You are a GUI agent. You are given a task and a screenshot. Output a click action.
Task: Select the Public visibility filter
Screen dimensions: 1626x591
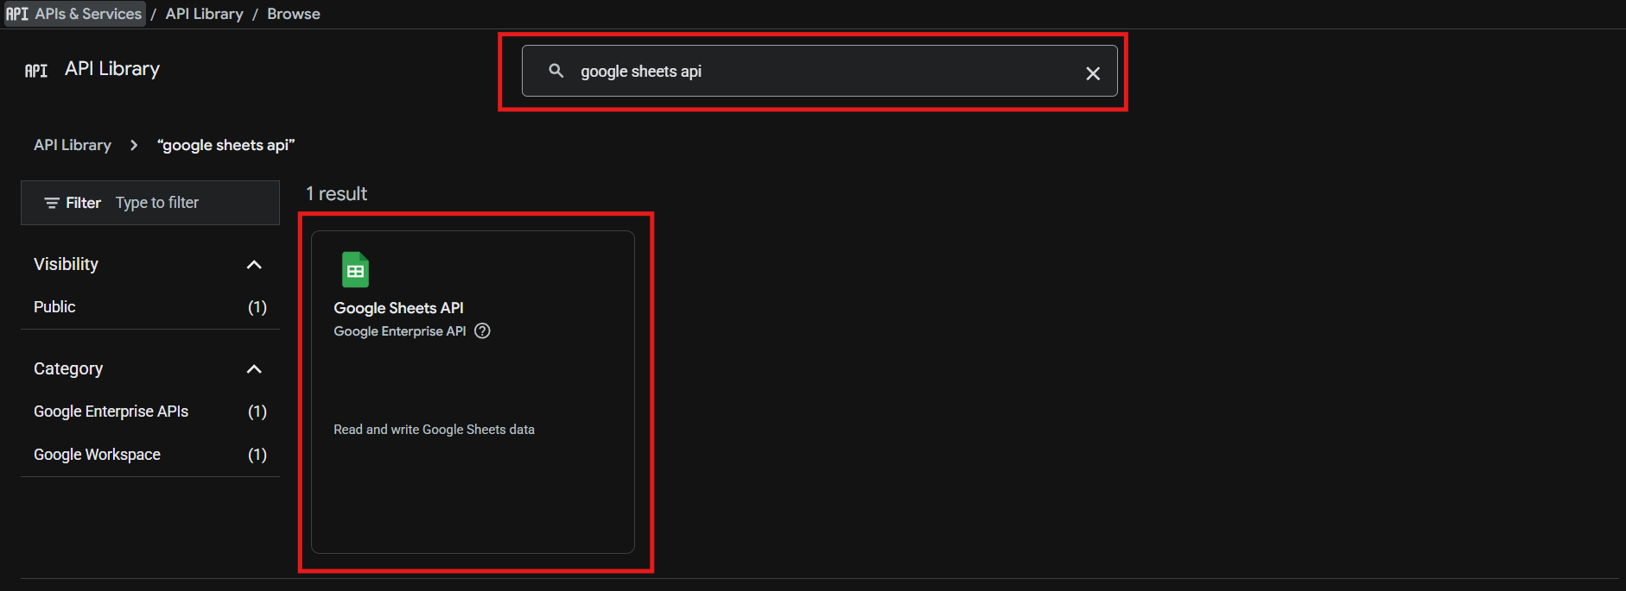54,307
